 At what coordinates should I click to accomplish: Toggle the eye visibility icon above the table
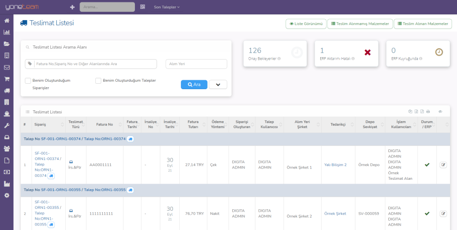(440, 112)
